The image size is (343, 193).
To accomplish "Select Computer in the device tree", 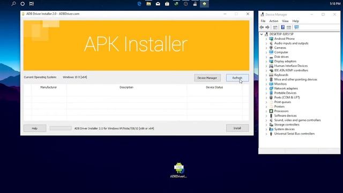I will [x=281, y=53].
